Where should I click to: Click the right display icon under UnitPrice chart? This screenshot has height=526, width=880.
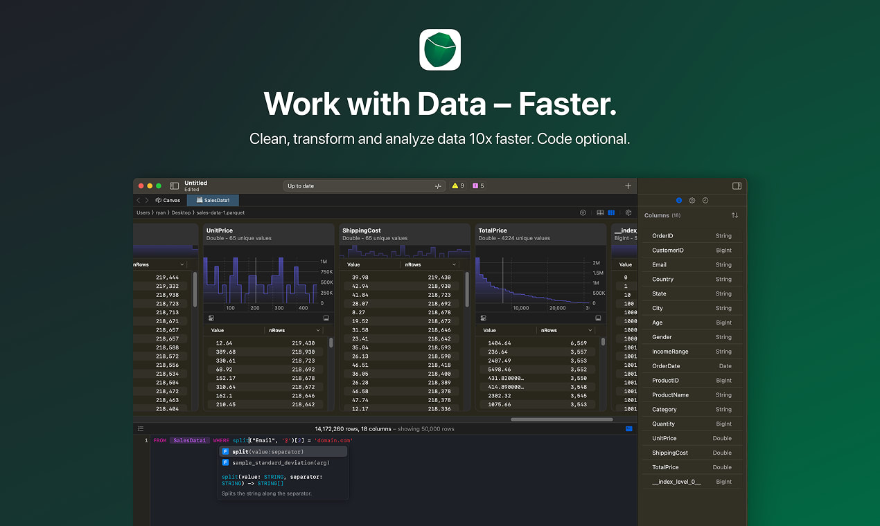coord(326,318)
